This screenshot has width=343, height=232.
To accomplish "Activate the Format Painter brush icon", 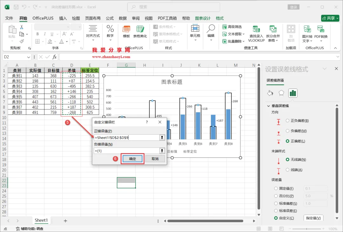I will pos(22,41).
